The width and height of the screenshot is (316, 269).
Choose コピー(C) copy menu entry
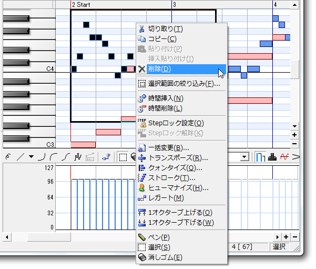(x=181, y=39)
